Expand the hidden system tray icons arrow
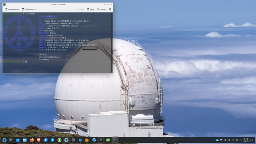The width and height of the screenshot is (256, 144). (241, 140)
